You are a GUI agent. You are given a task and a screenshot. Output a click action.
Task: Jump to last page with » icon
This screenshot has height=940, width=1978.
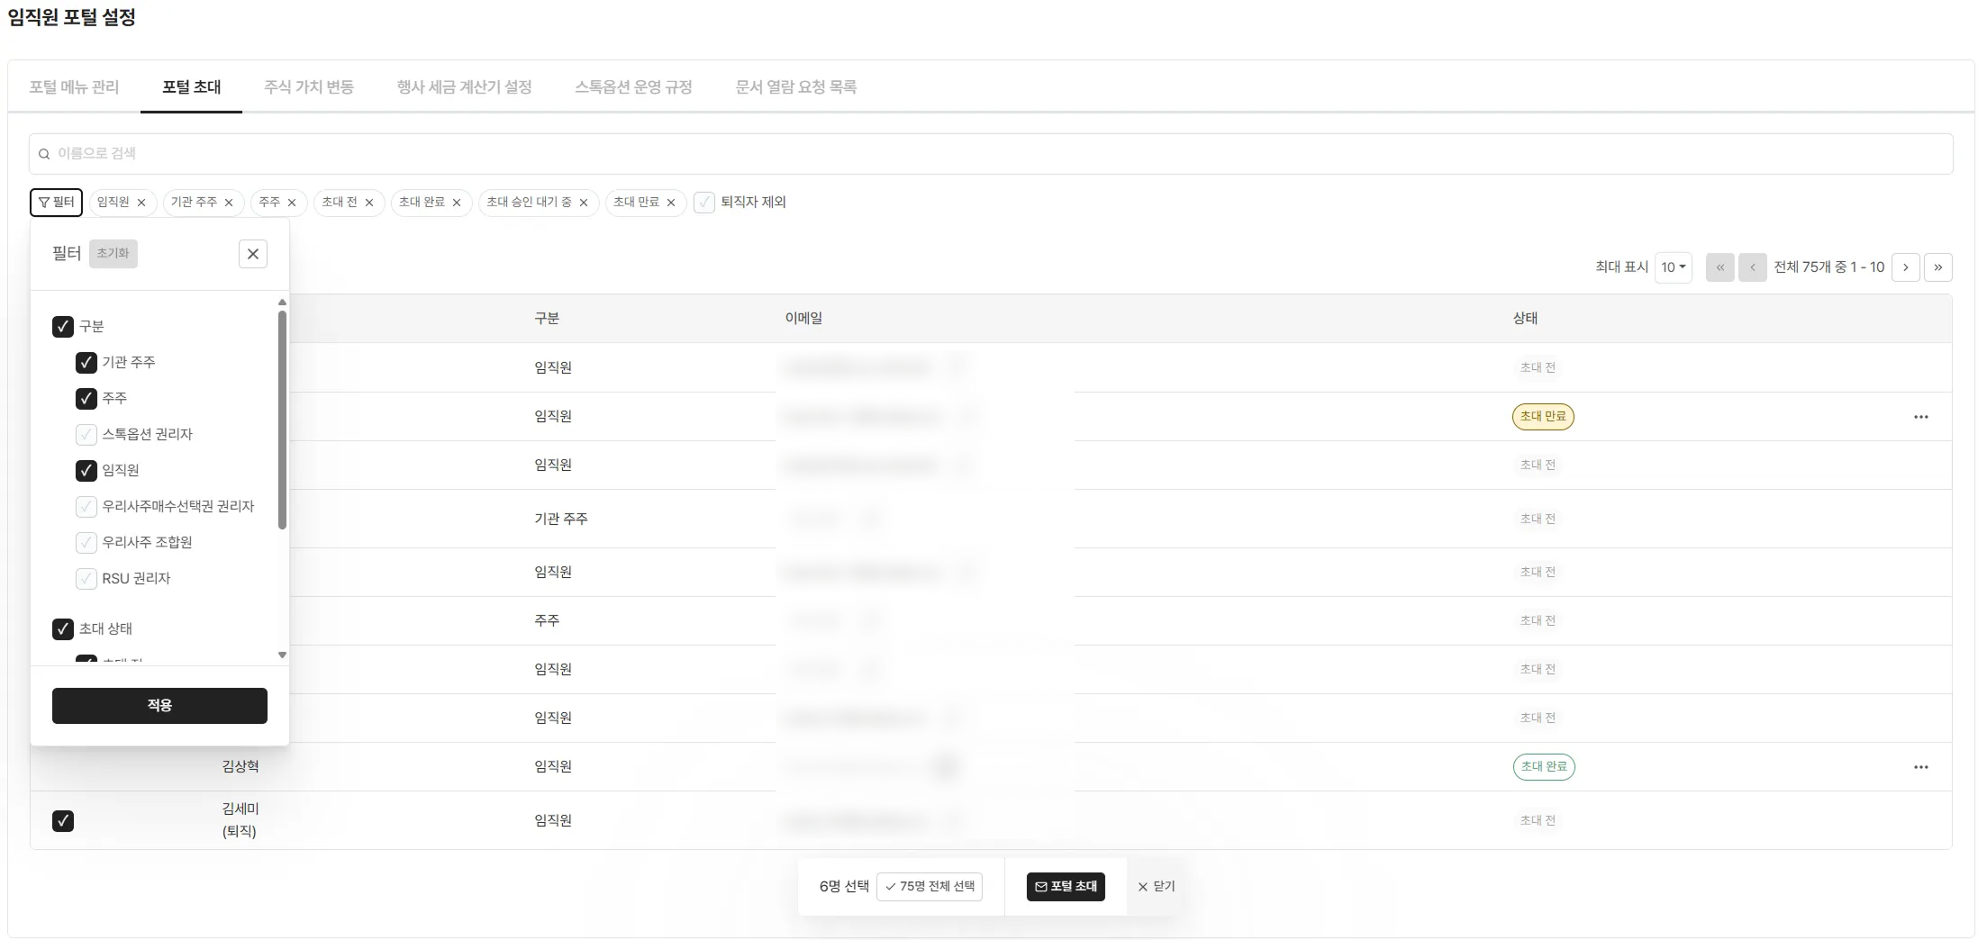pos(1940,267)
